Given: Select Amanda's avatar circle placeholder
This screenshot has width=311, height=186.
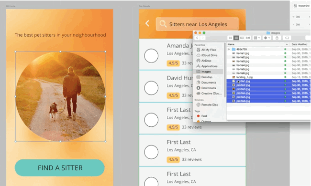Looking at the screenshot, I should (151, 56).
